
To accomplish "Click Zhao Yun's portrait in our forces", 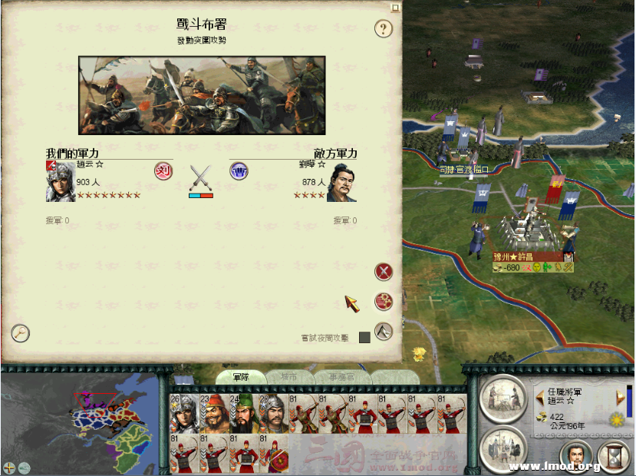I will [x=61, y=181].
